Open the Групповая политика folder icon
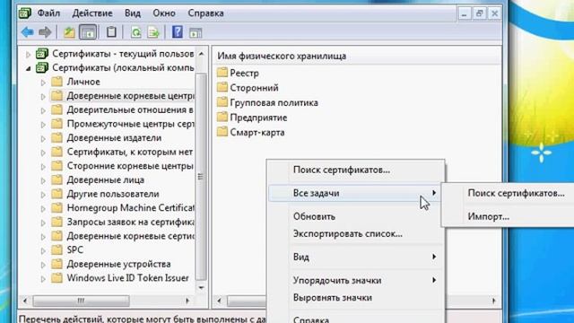 222,101
